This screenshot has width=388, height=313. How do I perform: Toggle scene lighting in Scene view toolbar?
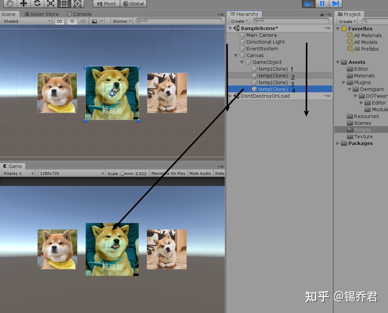[x=72, y=21]
